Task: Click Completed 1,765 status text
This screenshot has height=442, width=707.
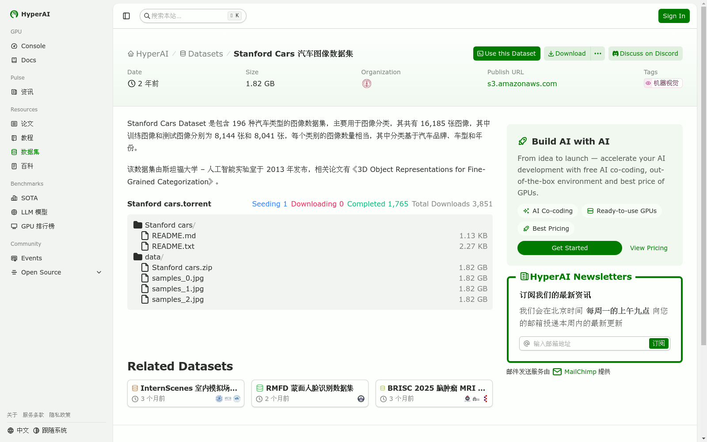Action: tap(377, 204)
